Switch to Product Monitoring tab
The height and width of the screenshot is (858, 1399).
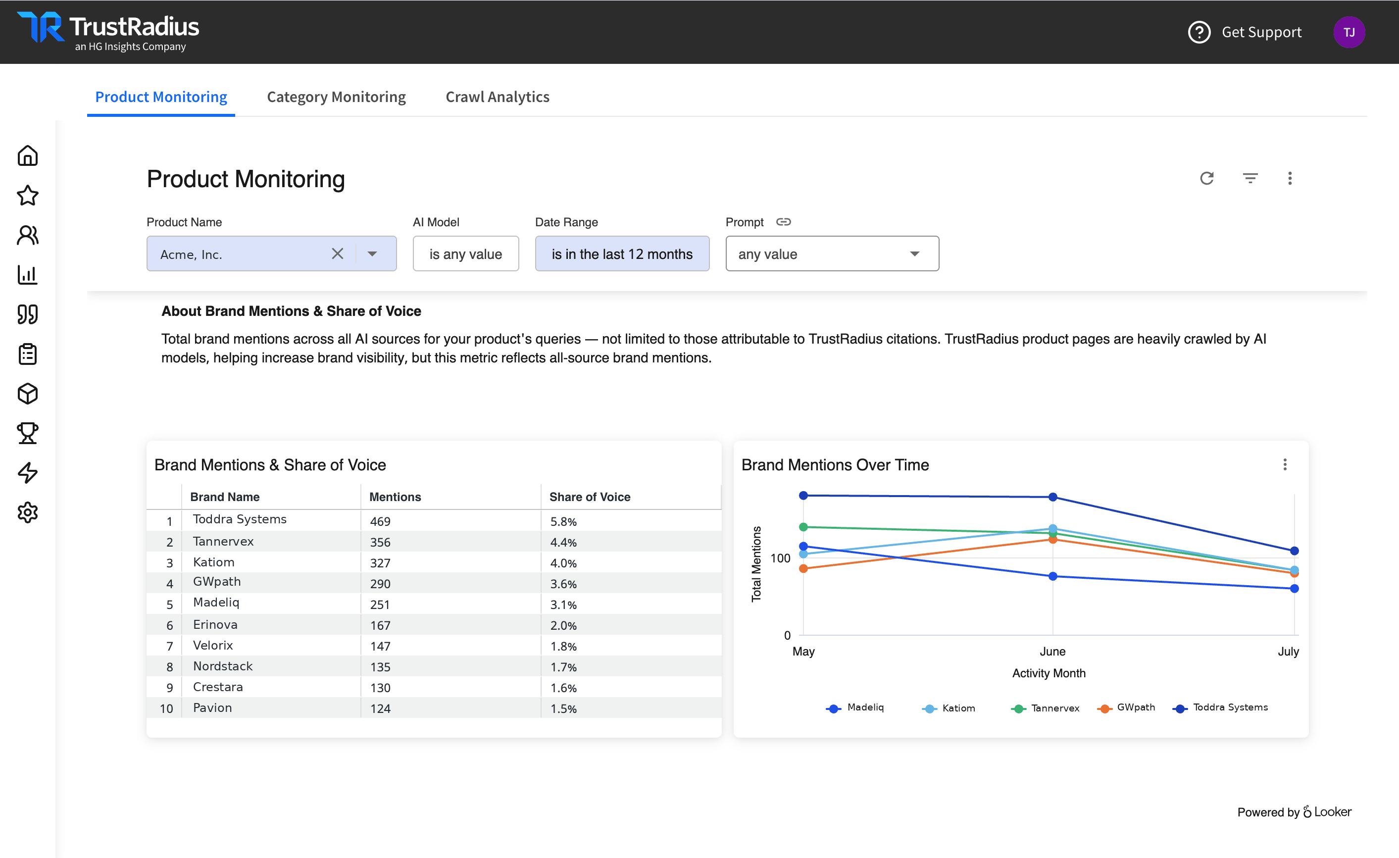[x=161, y=97]
